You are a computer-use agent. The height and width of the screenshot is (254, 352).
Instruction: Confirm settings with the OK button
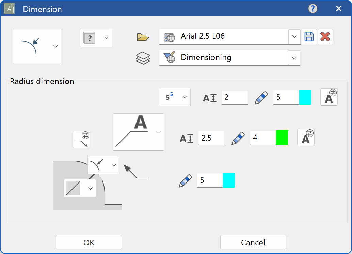pos(89,242)
